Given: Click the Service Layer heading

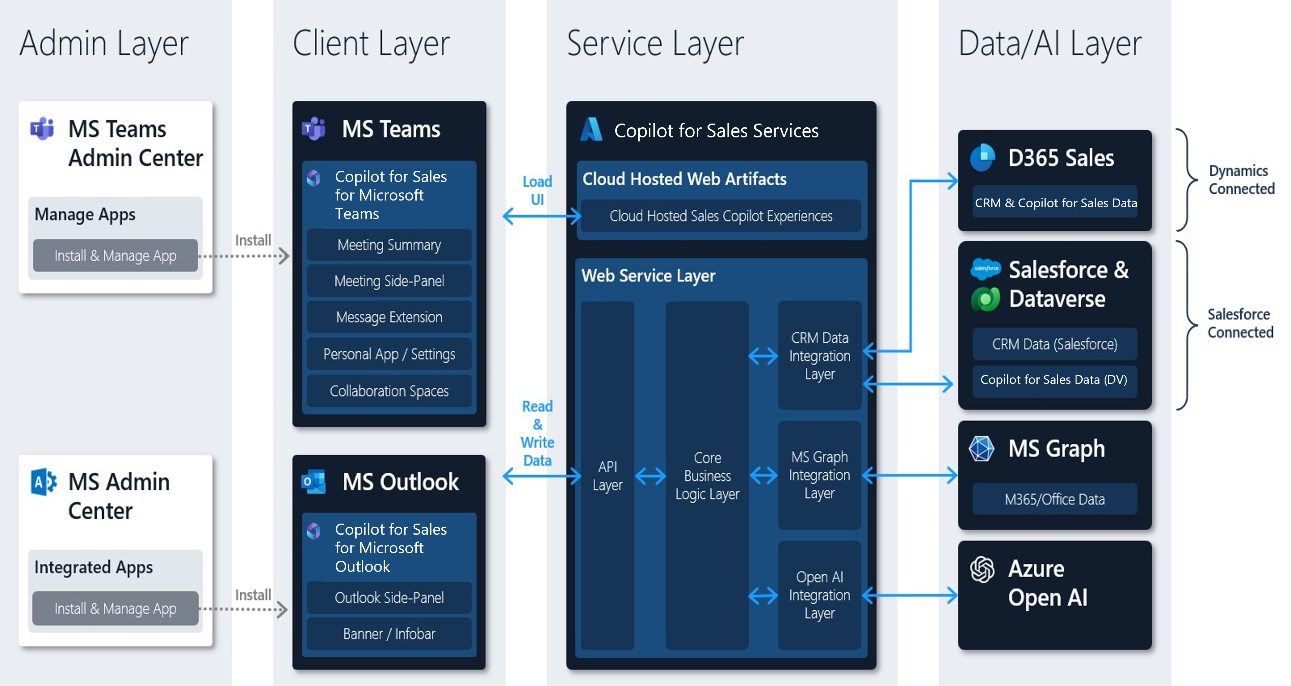Looking at the screenshot, I should click(x=655, y=44).
